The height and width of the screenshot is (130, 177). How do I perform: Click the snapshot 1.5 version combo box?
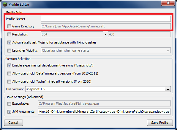click(x=98, y=89)
